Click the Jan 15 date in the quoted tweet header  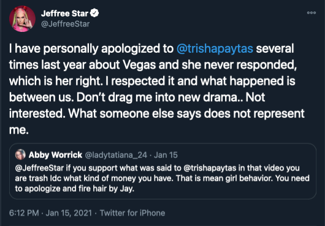[x=166, y=155]
